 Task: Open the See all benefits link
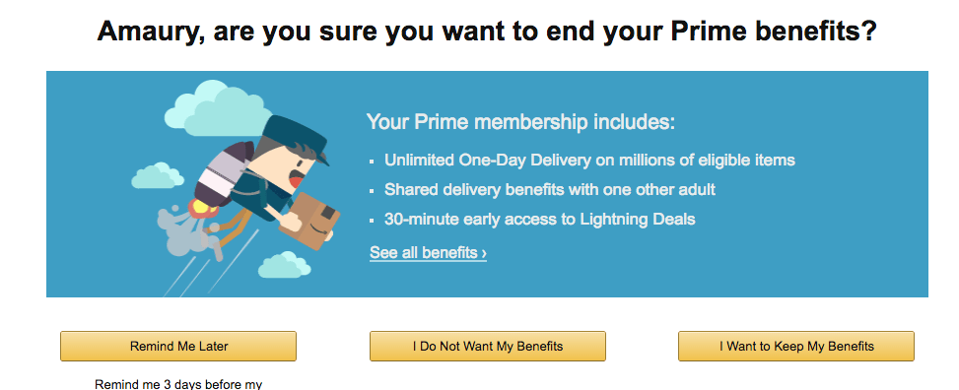(428, 252)
